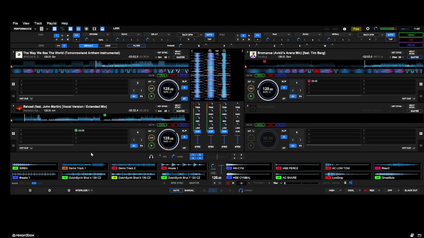Image resolution: width=424 pixels, height=238 pixels.
Task: Open the recording panel icon
Action: [86, 29]
